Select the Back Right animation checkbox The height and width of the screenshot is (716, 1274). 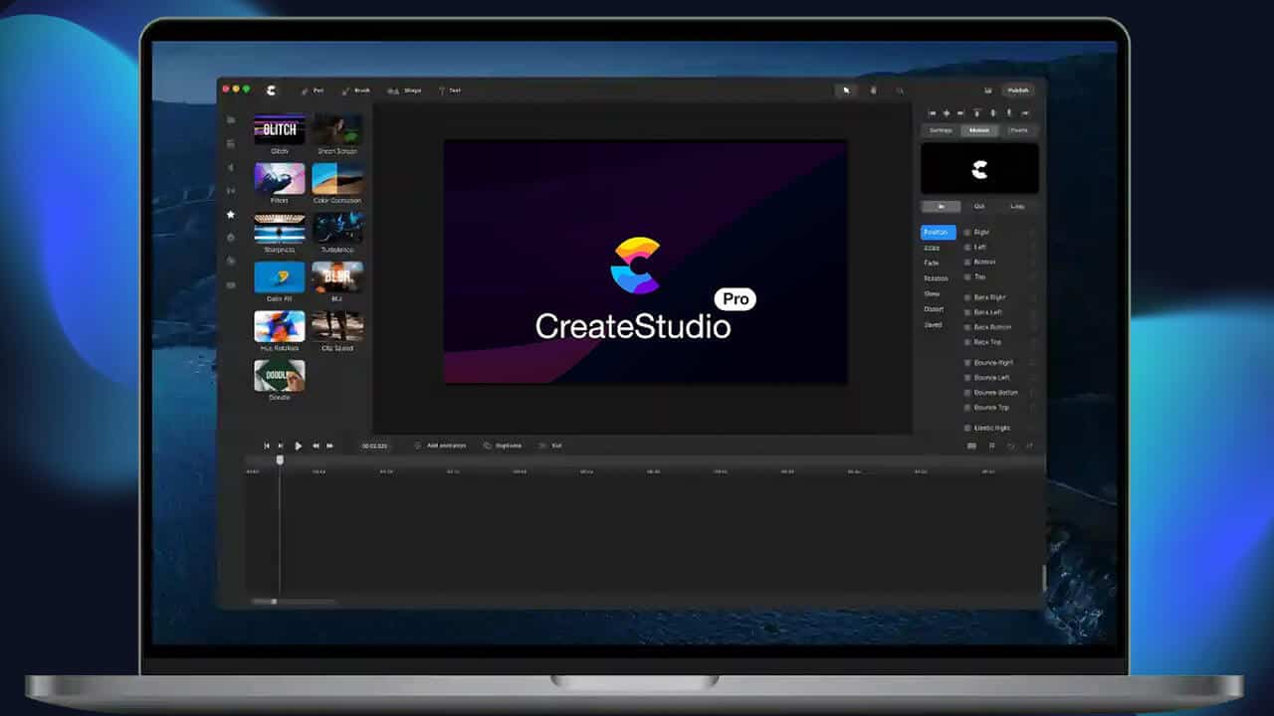[x=966, y=297]
